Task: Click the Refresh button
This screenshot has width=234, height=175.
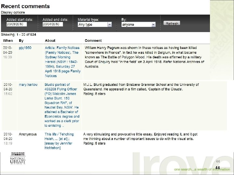Action: click(x=172, y=24)
